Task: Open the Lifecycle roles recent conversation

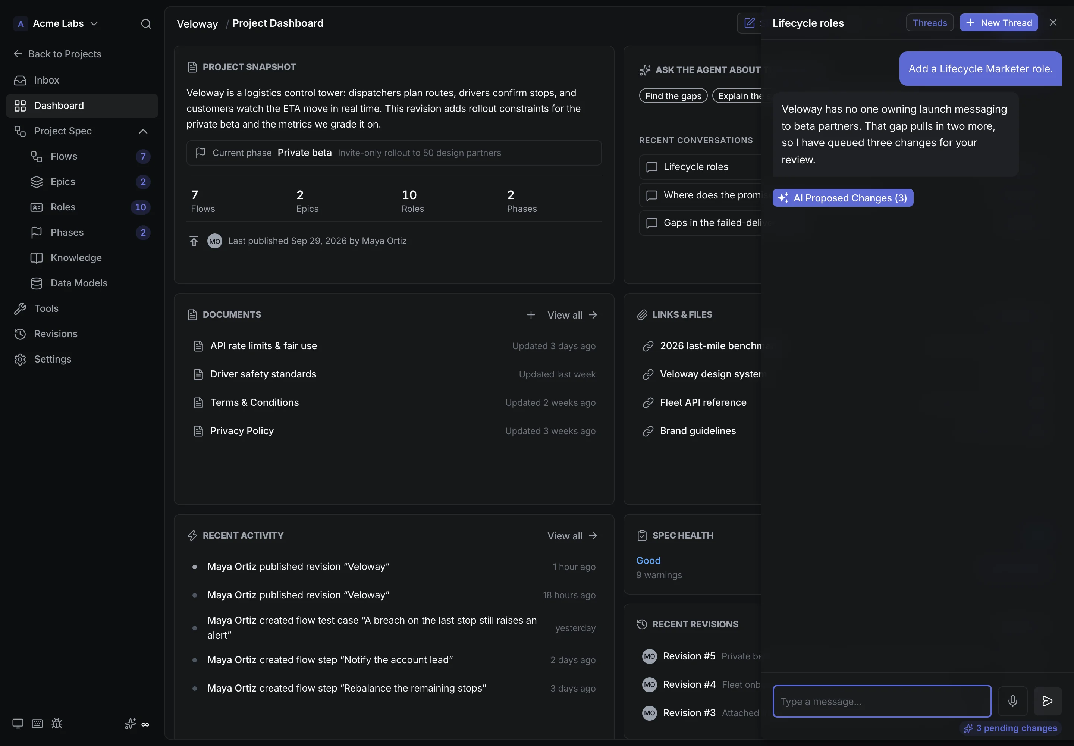Action: point(700,167)
